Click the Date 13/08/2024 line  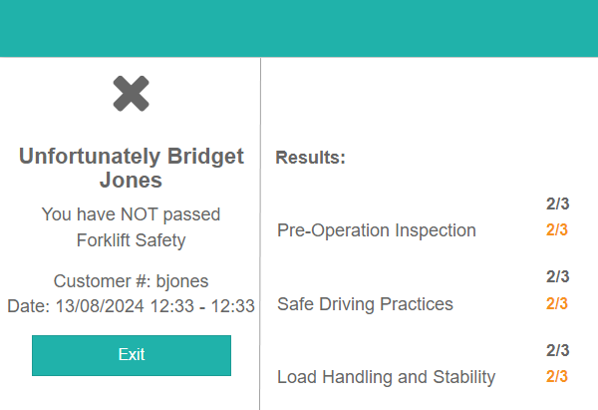point(131,305)
